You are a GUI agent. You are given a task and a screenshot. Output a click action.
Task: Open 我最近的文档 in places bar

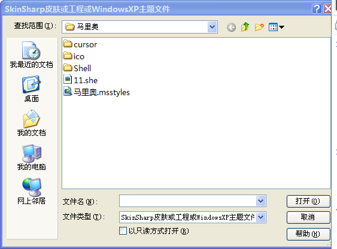click(x=31, y=55)
